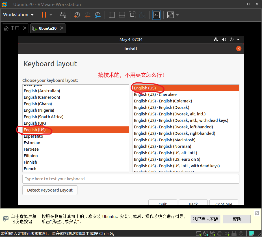The width and height of the screenshot is (262, 237).
Task: Open the Ubuntu network status icon
Action: click(x=216, y=39)
